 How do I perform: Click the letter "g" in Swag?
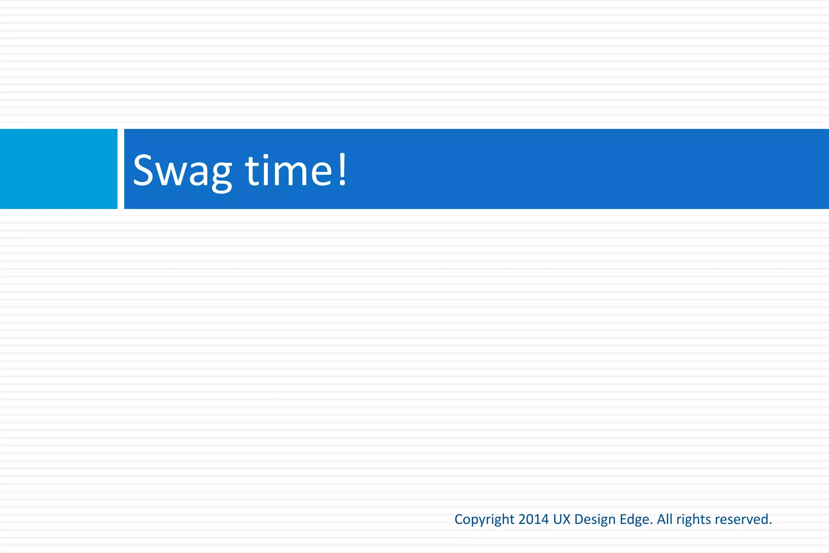click(221, 174)
